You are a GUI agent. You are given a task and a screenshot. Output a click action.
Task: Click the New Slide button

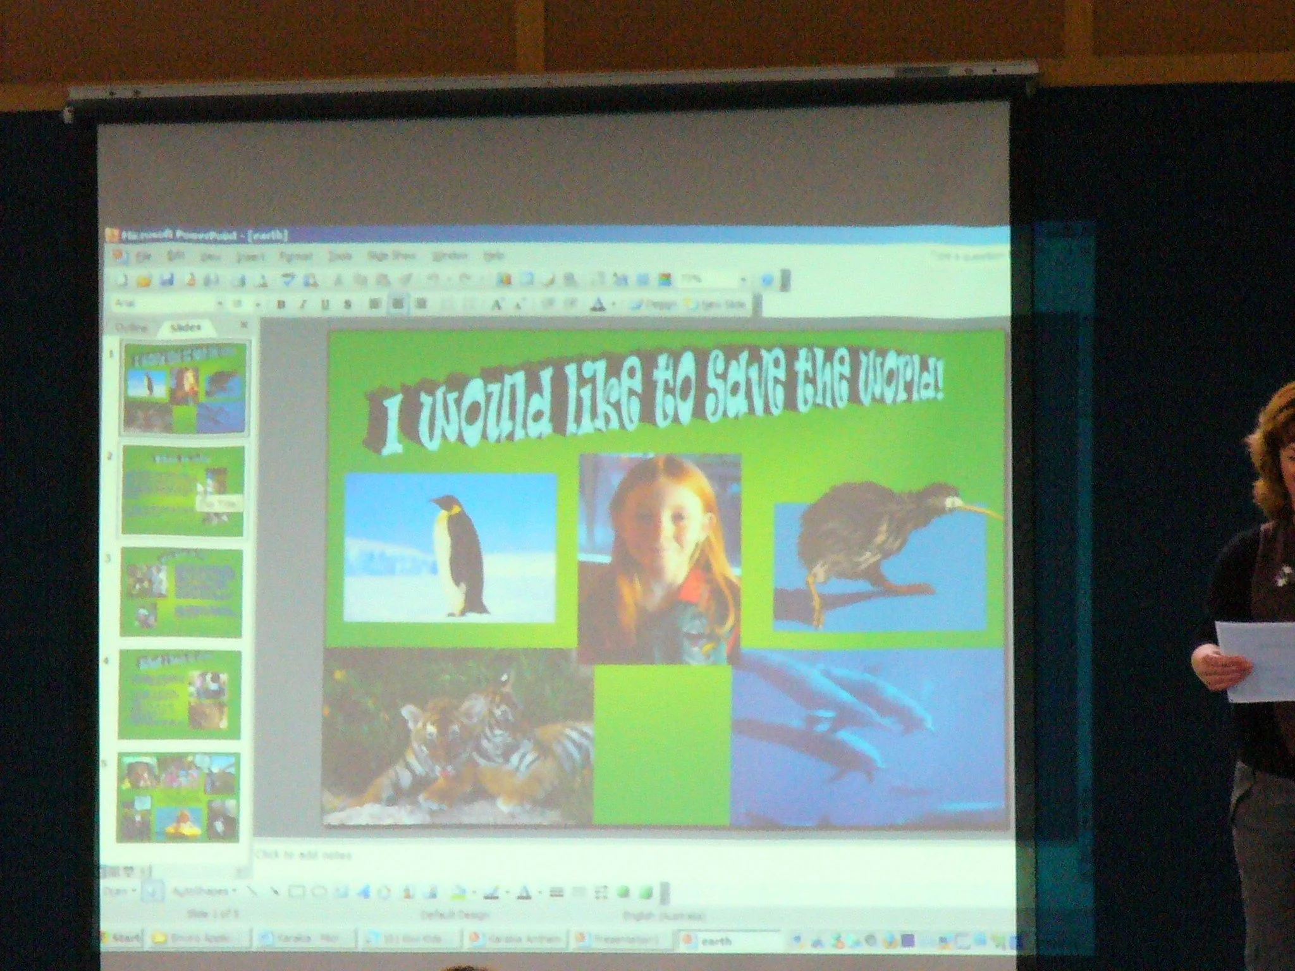(716, 305)
